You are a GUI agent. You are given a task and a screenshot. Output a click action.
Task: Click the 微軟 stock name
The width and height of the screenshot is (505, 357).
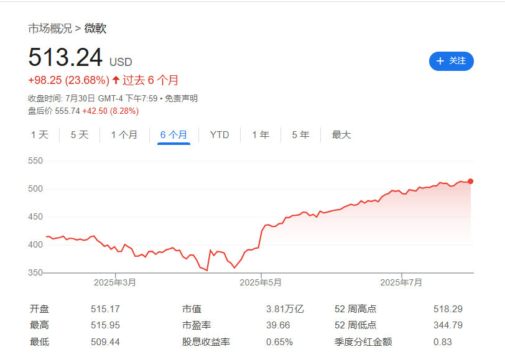[x=95, y=29]
